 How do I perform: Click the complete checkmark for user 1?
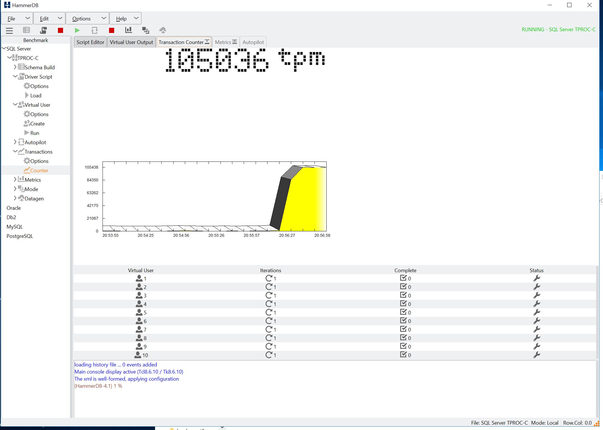click(403, 278)
